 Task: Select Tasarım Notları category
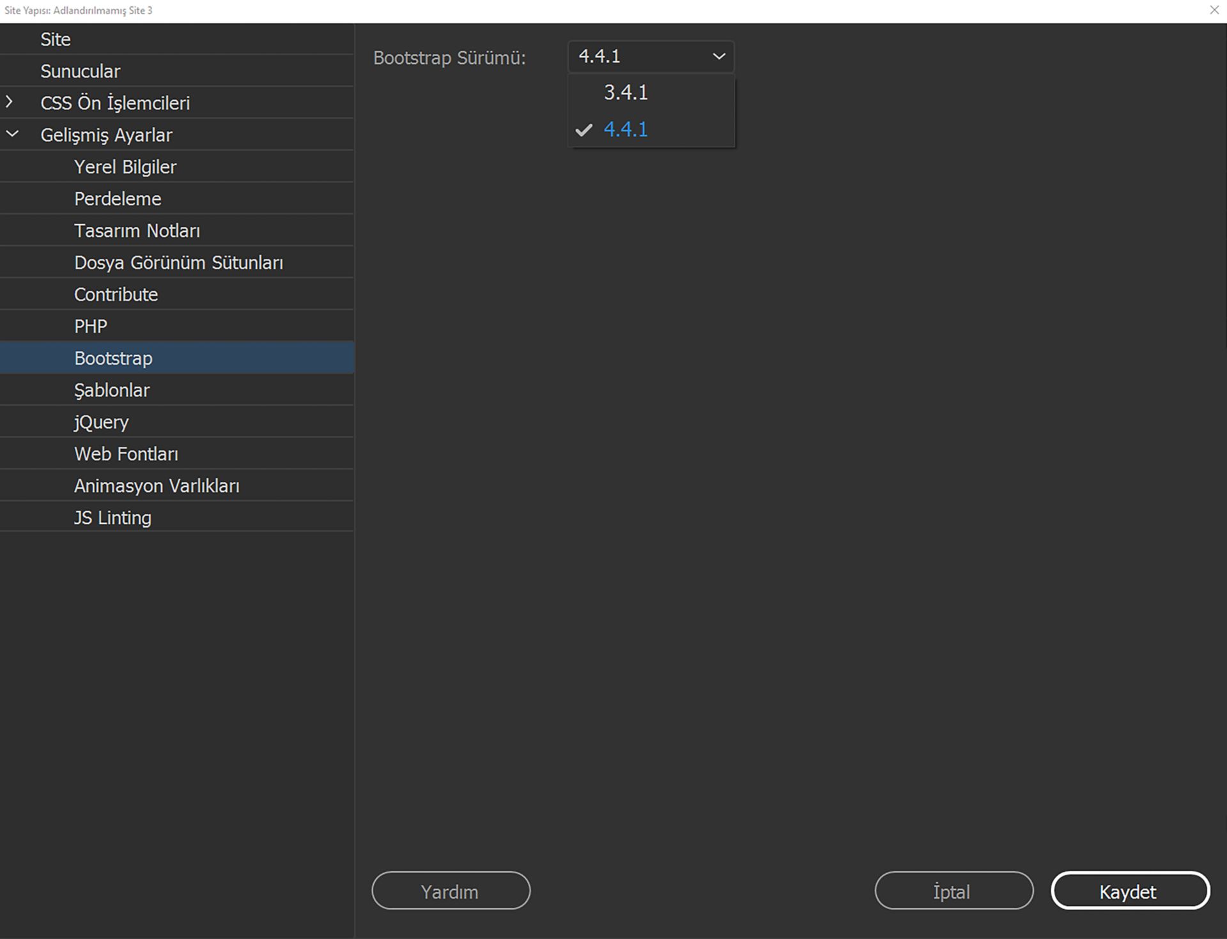(x=136, y=231)
